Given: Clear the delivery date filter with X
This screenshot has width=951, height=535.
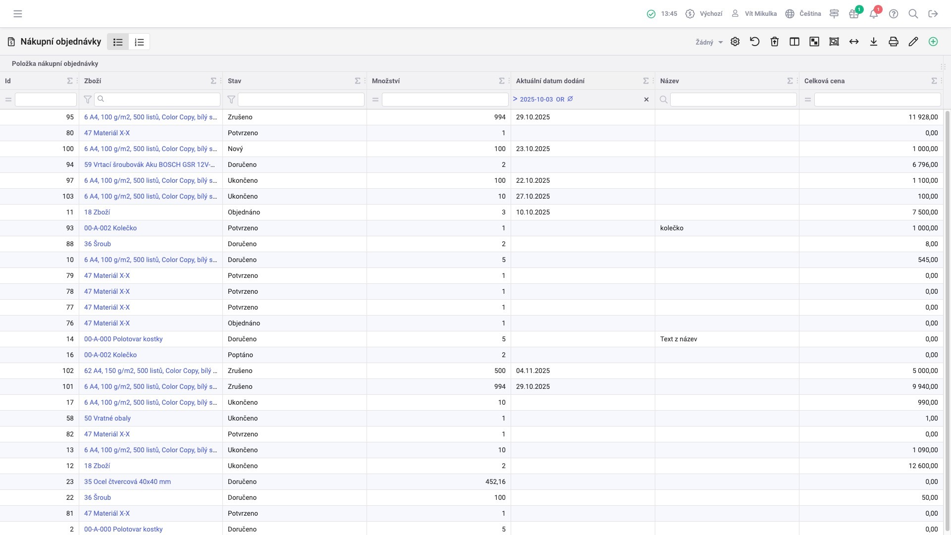Looking at the screenshot, I should click(646, 100).
